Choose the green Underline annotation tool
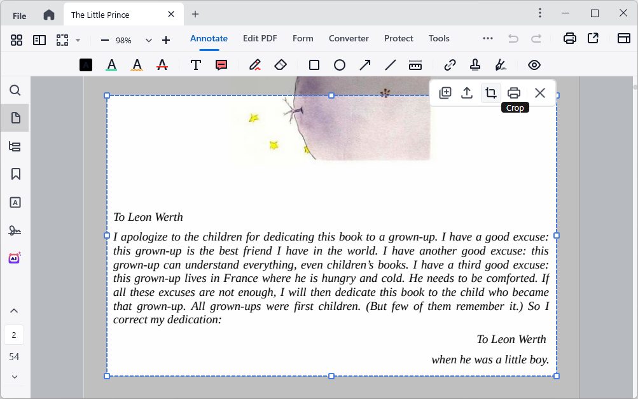The width and height of the screenshot is (638, 399). (111, 64)
